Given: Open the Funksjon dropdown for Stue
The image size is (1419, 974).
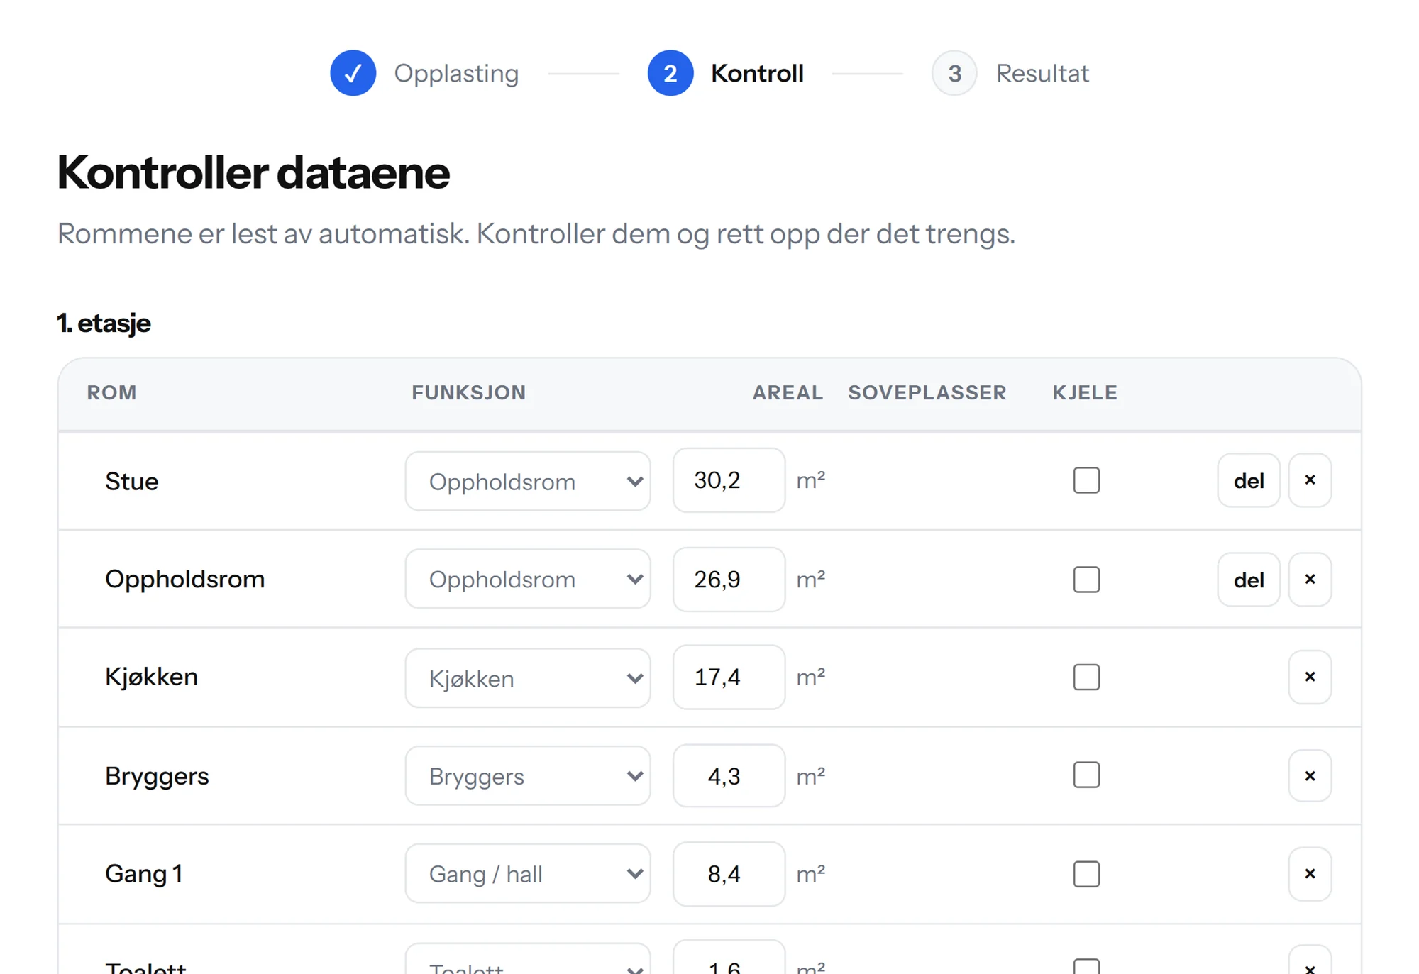Looking at the screenshot, I should pos(528,481).
